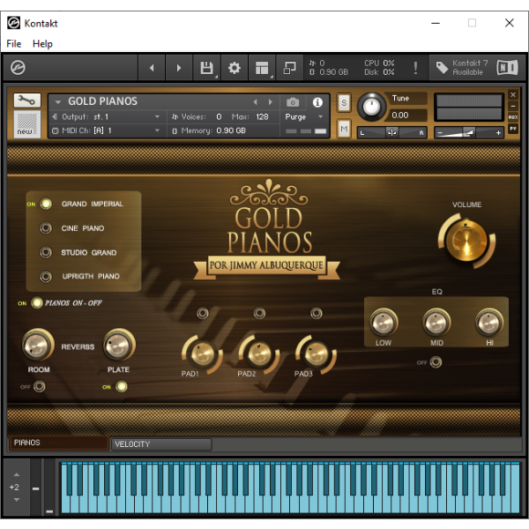
Task: Click the camera snapshot icon
Action: click(293, 102)
